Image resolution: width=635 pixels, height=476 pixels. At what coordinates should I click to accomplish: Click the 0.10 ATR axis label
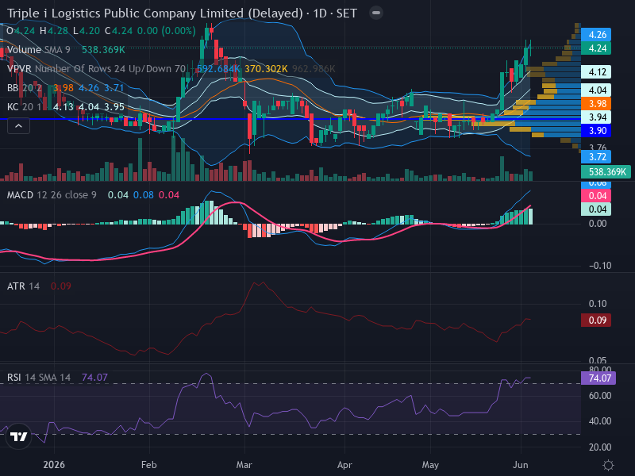(598, 304)
